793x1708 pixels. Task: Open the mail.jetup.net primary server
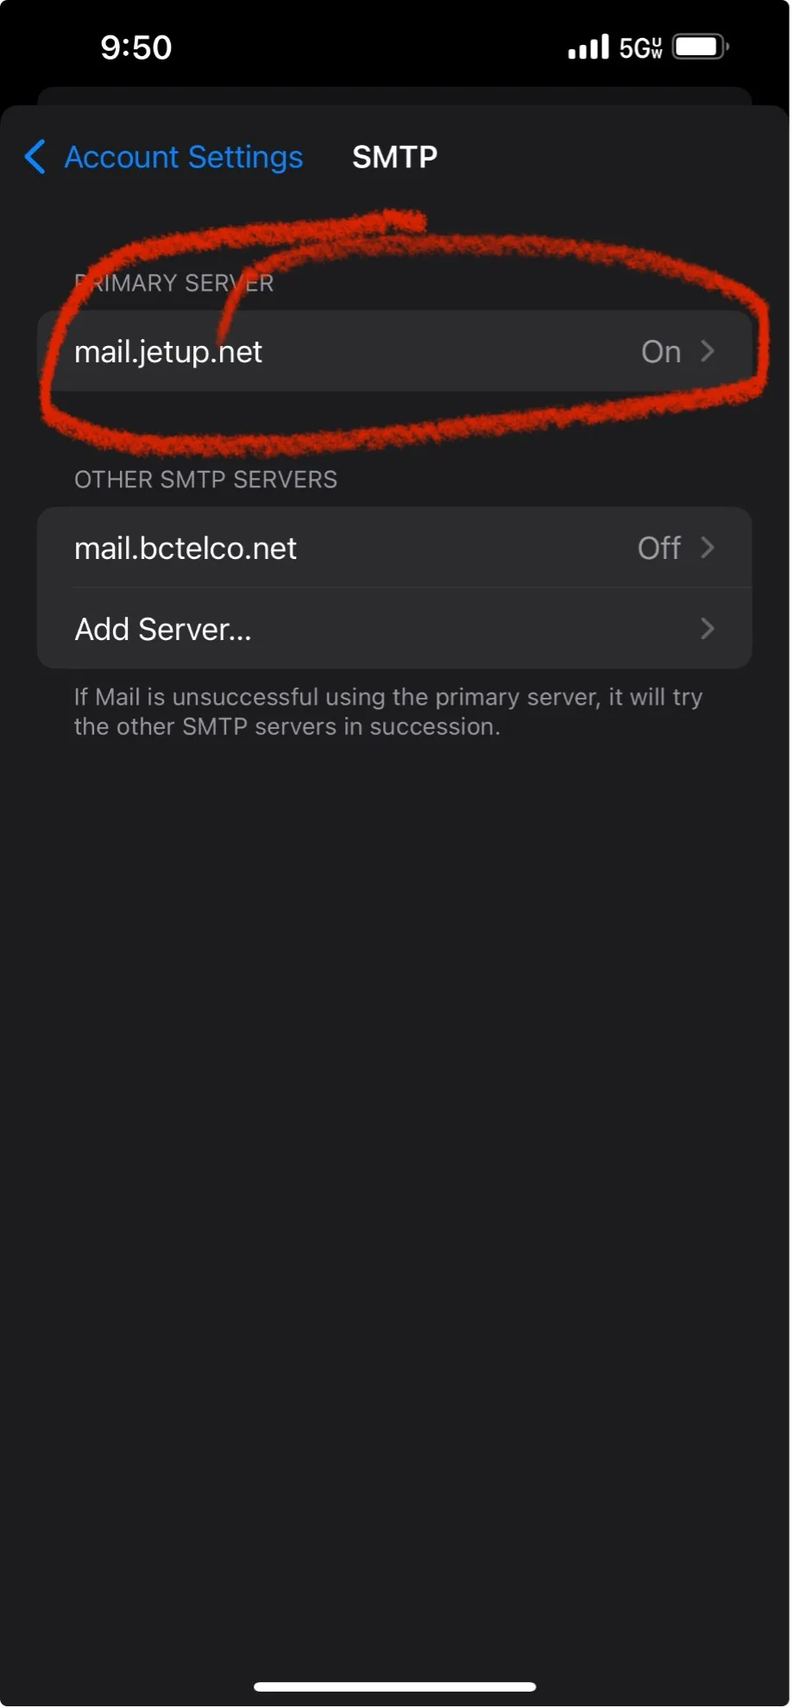(168, 352)
